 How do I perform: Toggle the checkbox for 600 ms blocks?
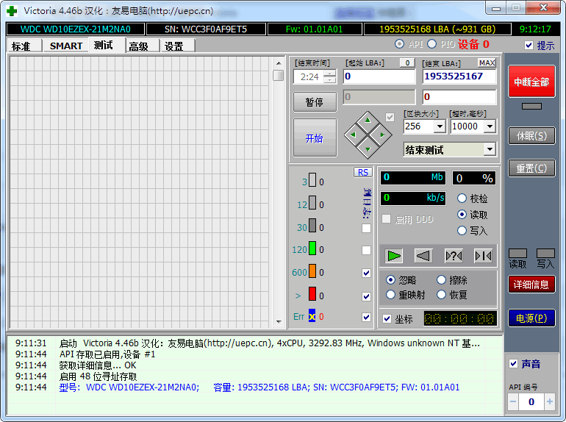[x=366, y=273]
